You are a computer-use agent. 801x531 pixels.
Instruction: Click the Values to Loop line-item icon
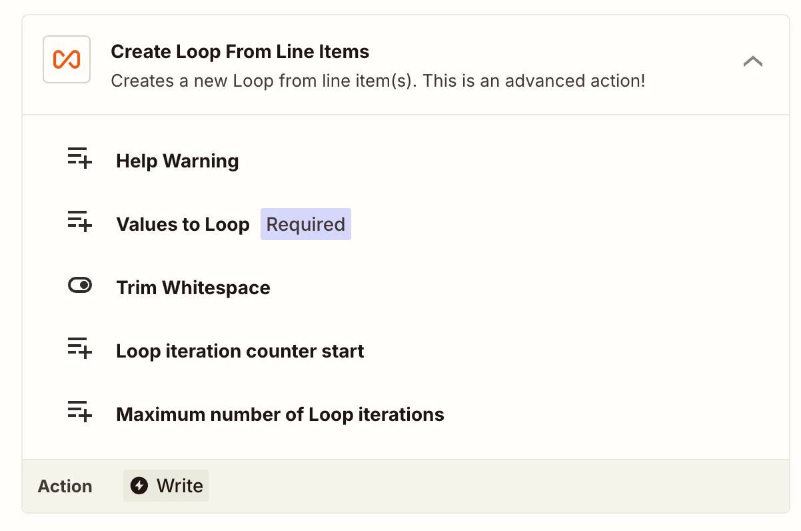click(80, 223)
